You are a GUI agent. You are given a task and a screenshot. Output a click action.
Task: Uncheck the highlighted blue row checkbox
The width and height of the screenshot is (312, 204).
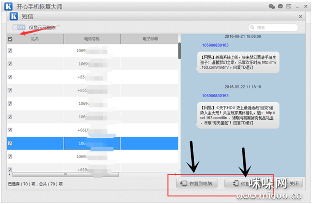pyautogui.click(x=10, y=143)
